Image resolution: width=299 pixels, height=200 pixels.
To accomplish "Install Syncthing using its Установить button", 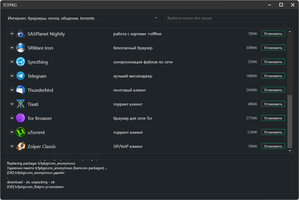I will pos(273,62).
